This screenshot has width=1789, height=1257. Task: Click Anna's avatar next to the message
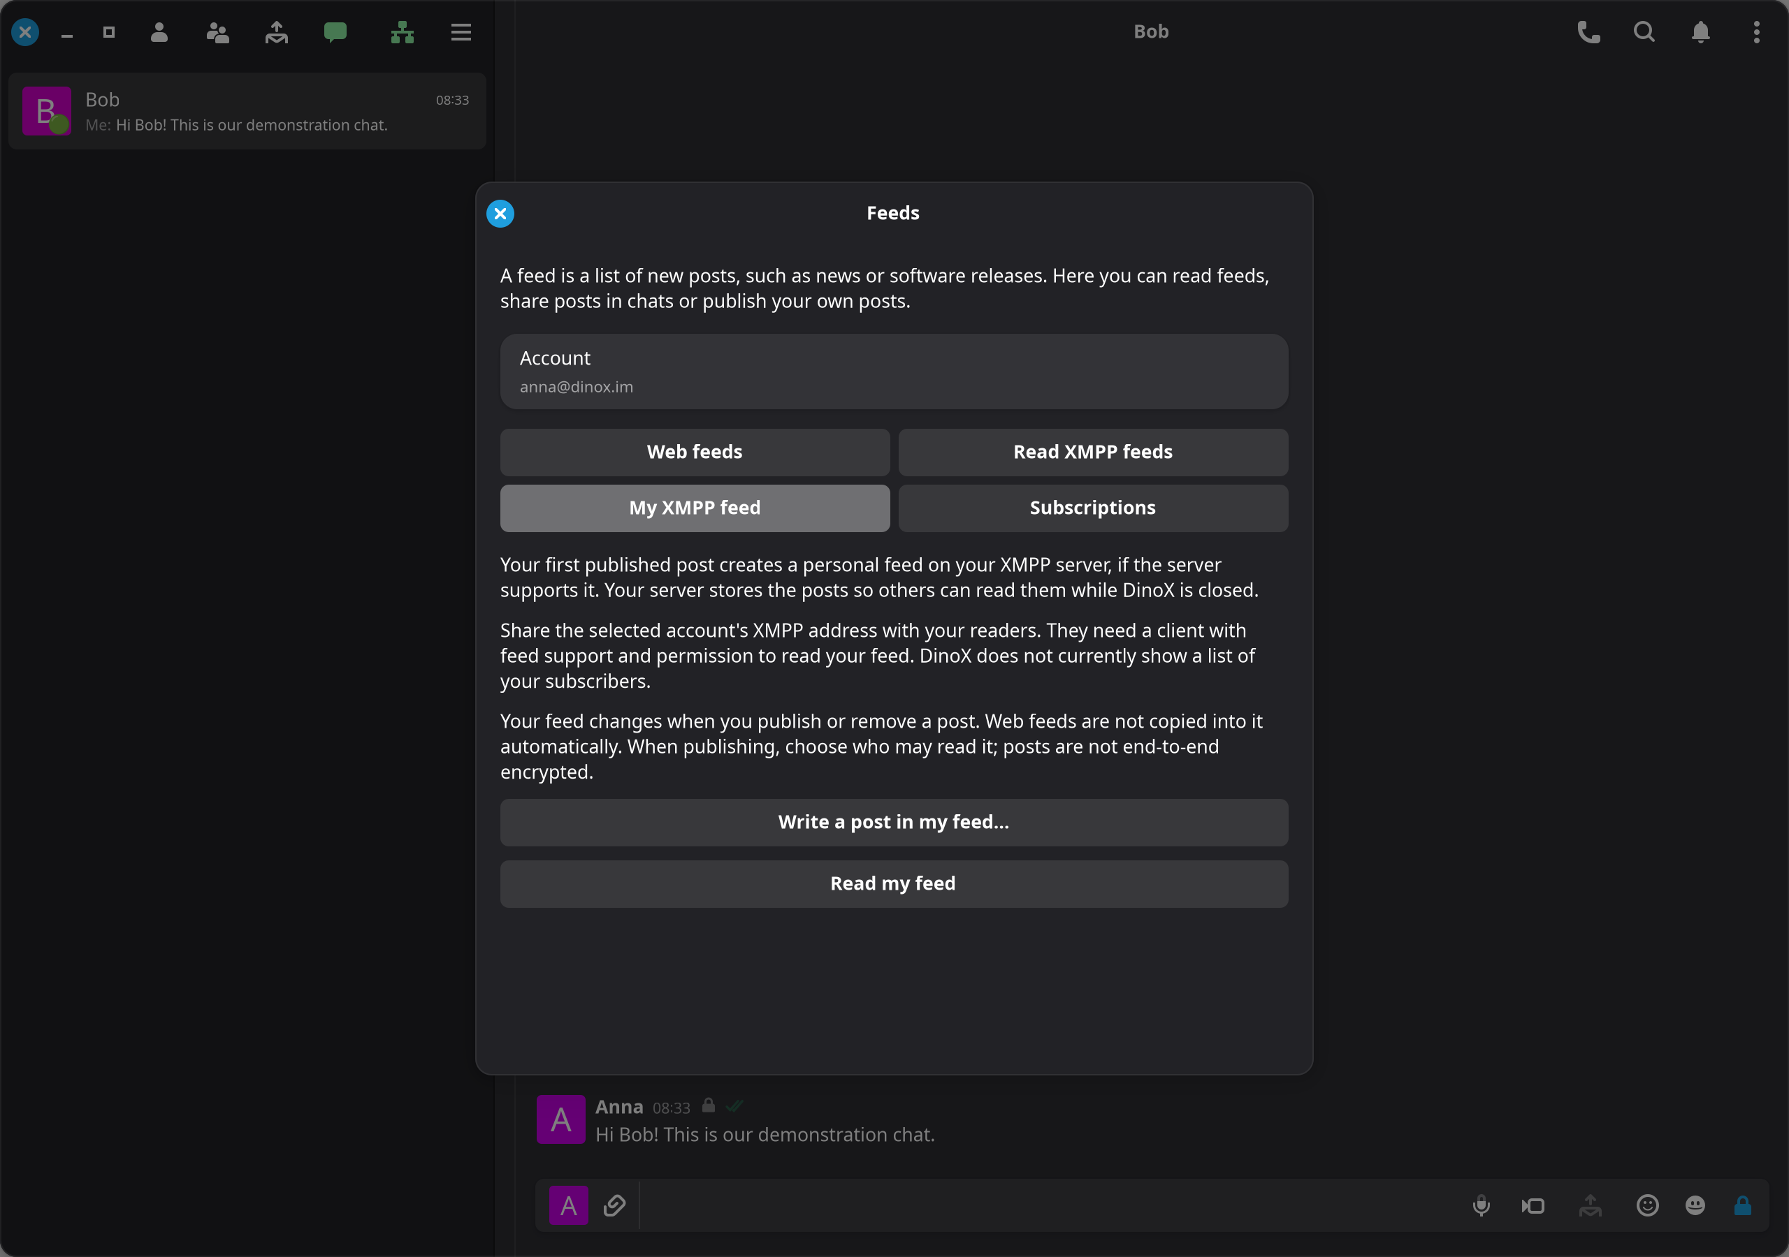pos(561,1119)
